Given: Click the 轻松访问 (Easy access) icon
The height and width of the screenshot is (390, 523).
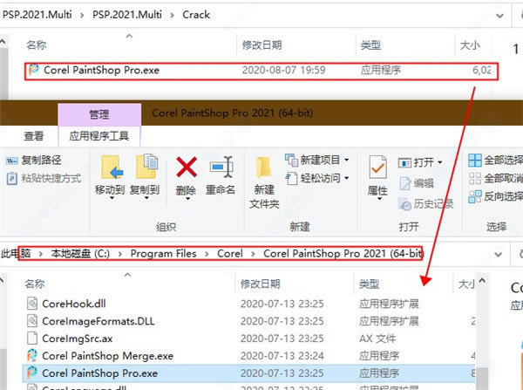Looking at the screenshot, I should tap(291, 178).
